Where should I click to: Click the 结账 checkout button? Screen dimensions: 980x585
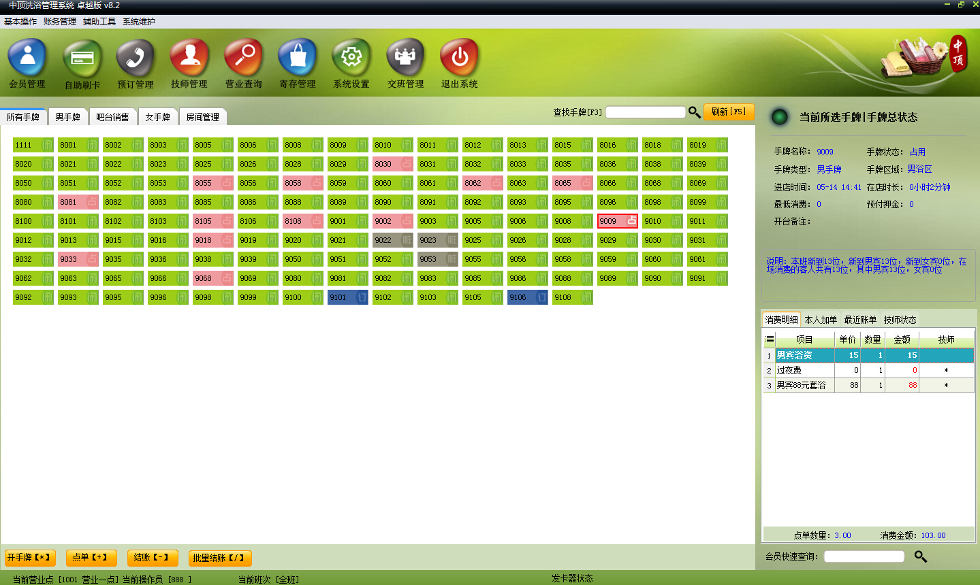pos(152,558)
